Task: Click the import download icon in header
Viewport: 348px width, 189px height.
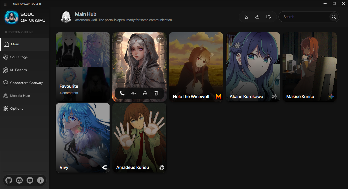Action: click(257, 17)
